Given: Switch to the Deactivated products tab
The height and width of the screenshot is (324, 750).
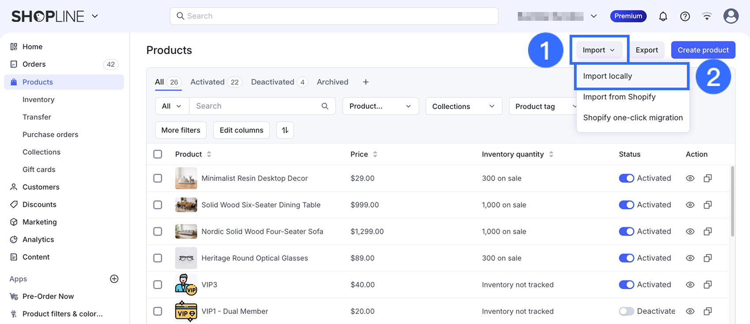Looking at the screenshot, I should [273, 82].
